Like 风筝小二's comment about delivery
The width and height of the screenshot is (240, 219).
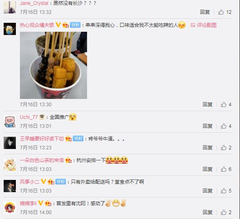223,191
